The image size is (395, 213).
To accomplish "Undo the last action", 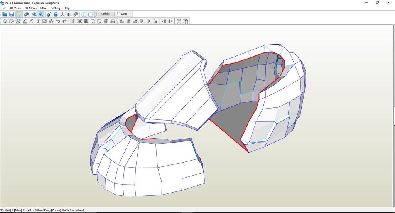I will coord(58,21).
